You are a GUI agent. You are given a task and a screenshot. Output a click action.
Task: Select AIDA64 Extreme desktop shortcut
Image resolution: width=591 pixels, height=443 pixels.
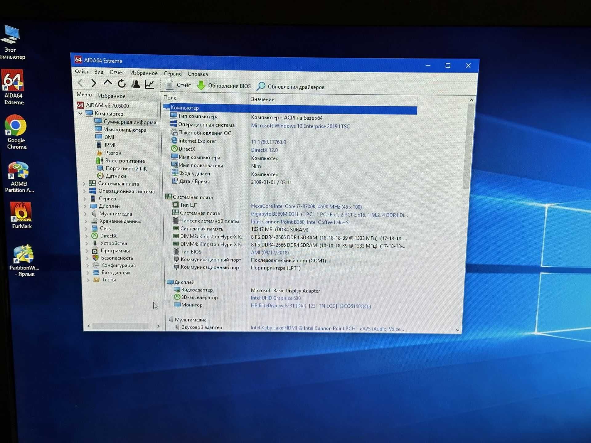tap(13, 87)
